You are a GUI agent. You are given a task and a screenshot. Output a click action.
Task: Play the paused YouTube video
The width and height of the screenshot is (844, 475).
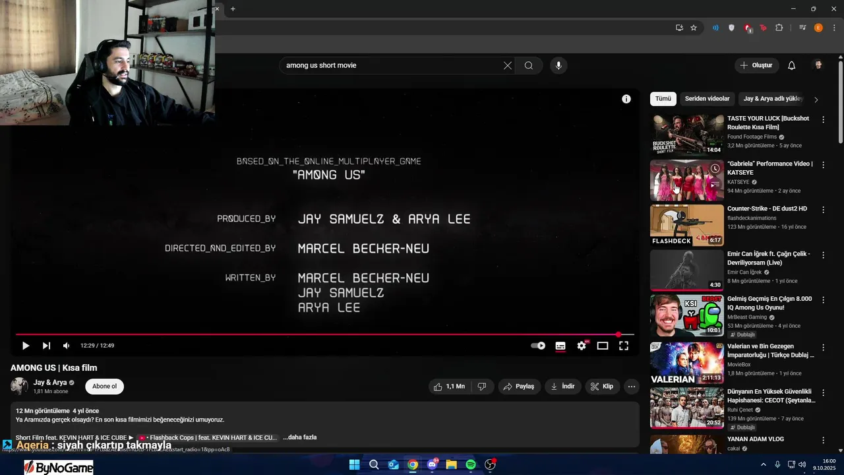[26, 346]
